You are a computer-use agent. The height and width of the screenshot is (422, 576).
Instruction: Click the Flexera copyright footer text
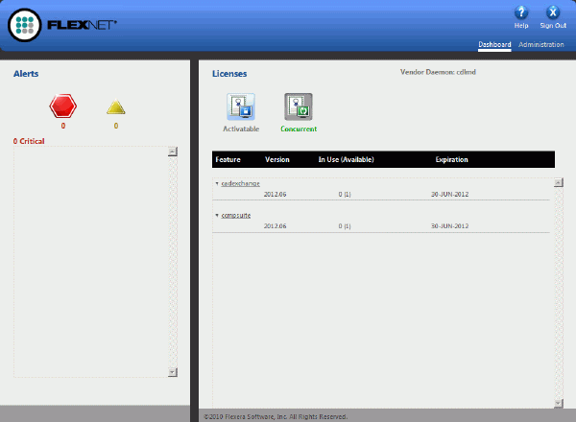(x=276, y=417)
